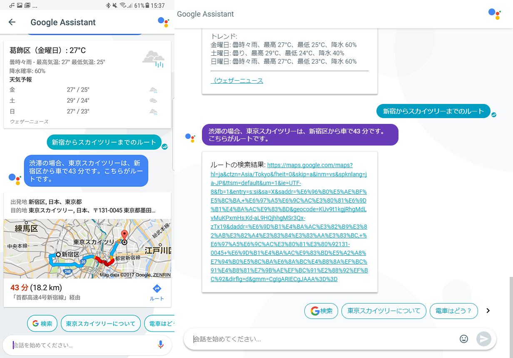Tap the 新宿区 origin marker on map
This screenshot has height=358, width=513.
(59, 254)
